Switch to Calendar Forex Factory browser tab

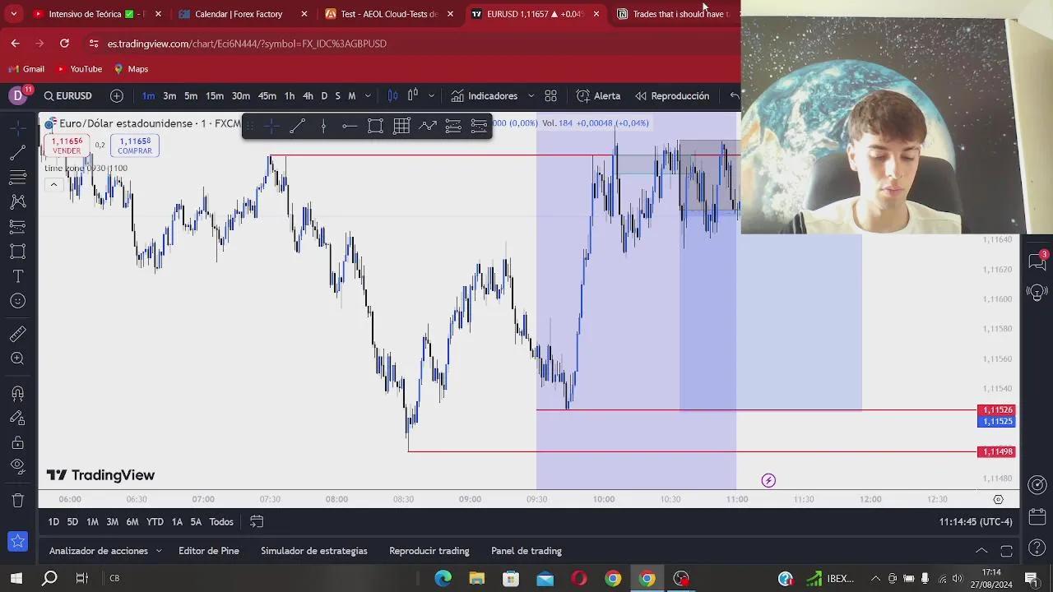(238, 14)
